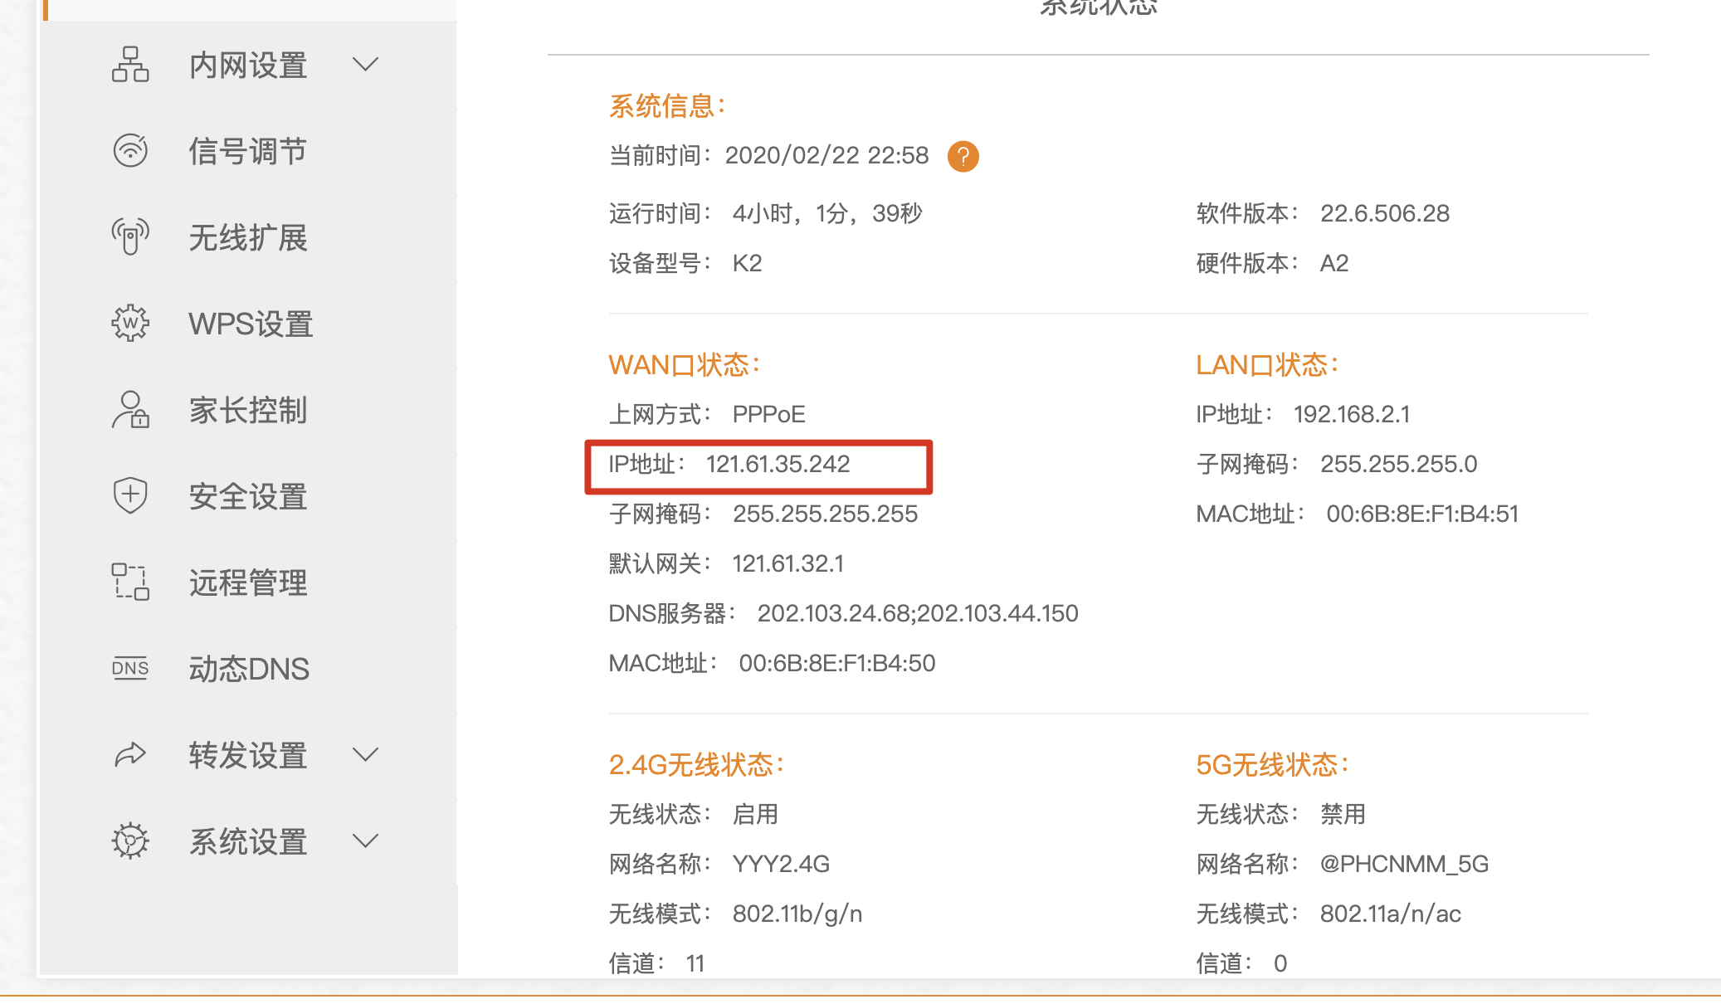Open the 无线扩展 menu item

[x=247, y=237]
